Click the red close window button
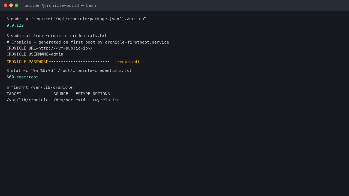349x196 pixels. pyautogui.click(x=5, y=5)
